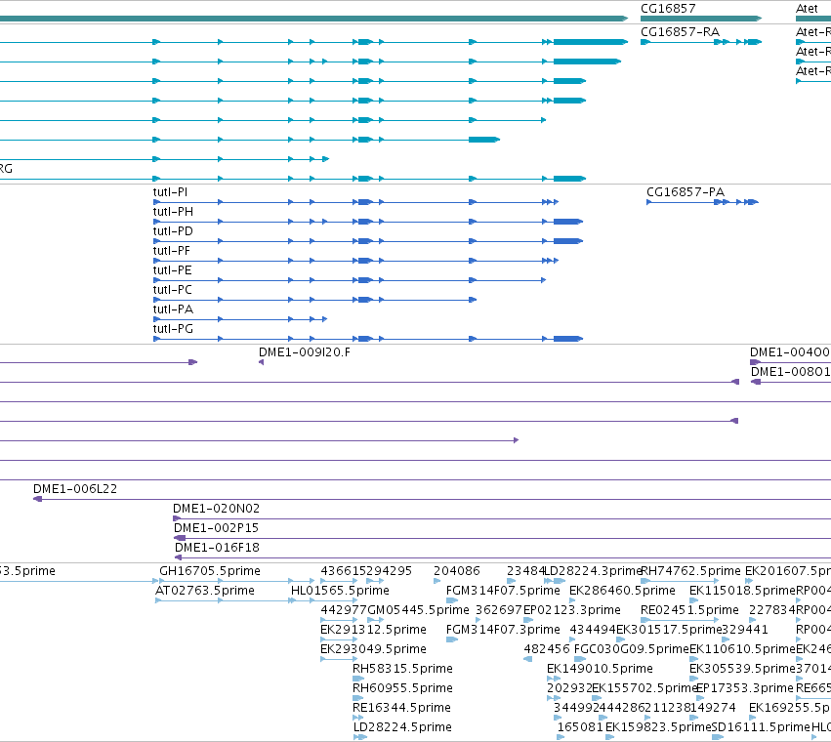Click the FGM314F07.5prime EST label

pyautogui.click(x=503, y=591)
